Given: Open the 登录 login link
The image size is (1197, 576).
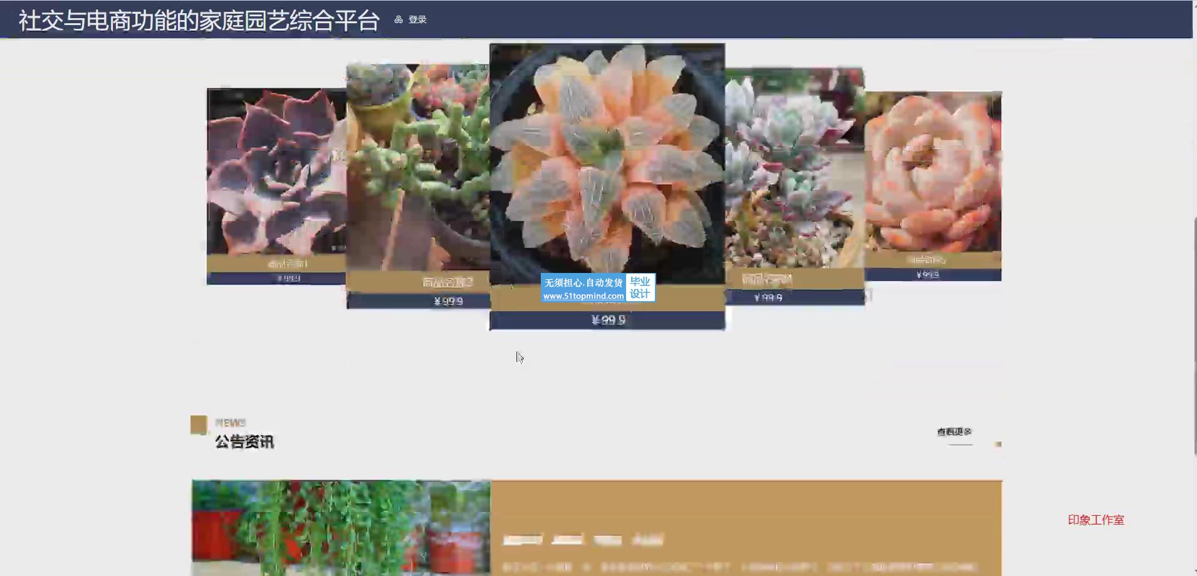Looking at the screenshot, I should click(x=417, y=19).
